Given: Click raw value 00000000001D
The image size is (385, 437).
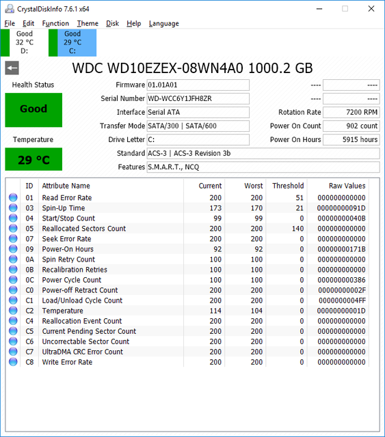Looking at the screenshot, I should tap(341, 311).
